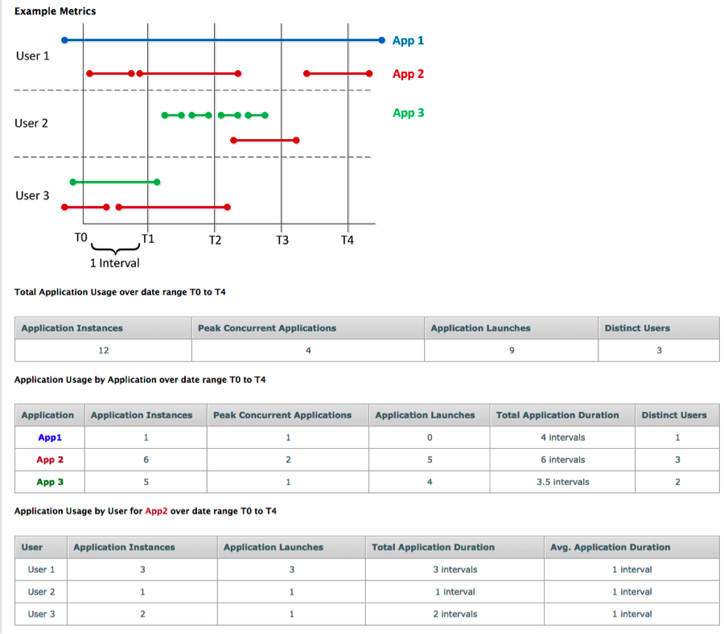Select the cell showing 12 application instances
Viewport: 724px width, 634px height.
pyautogui.click(x=103, y=350)
